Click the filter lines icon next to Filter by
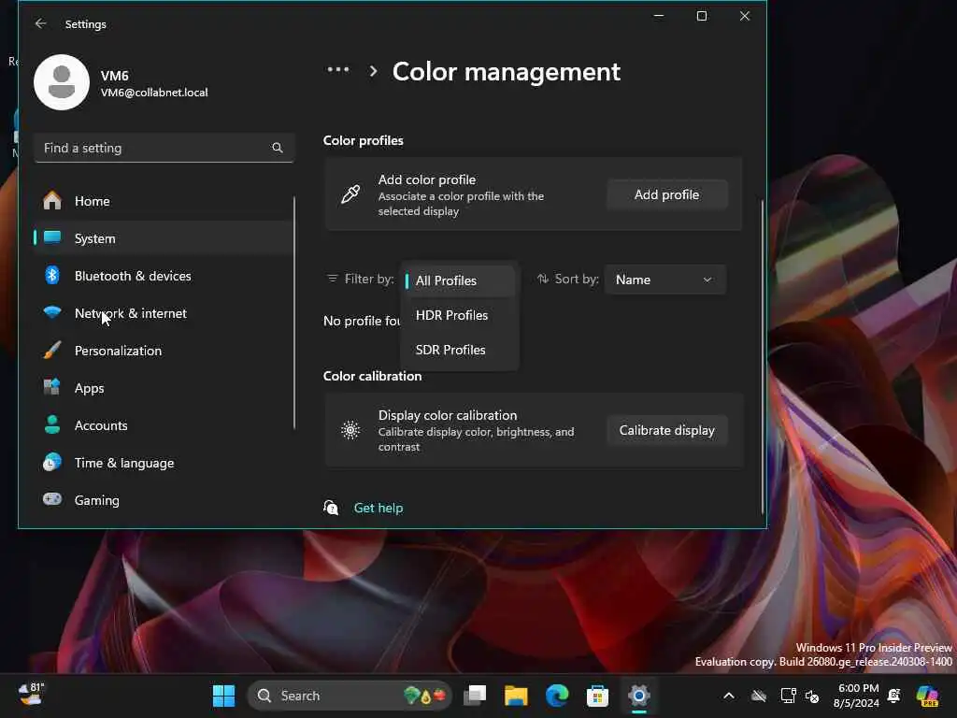Viewport: 957px width, 718px height. coord(333,279)
